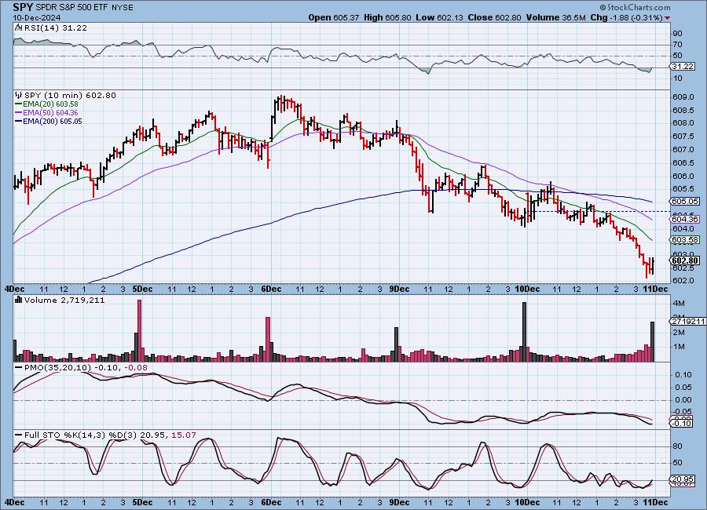Click the 10Dec label under the price panel
Screen dimensions: 707x510
click(x=527, y=289)
